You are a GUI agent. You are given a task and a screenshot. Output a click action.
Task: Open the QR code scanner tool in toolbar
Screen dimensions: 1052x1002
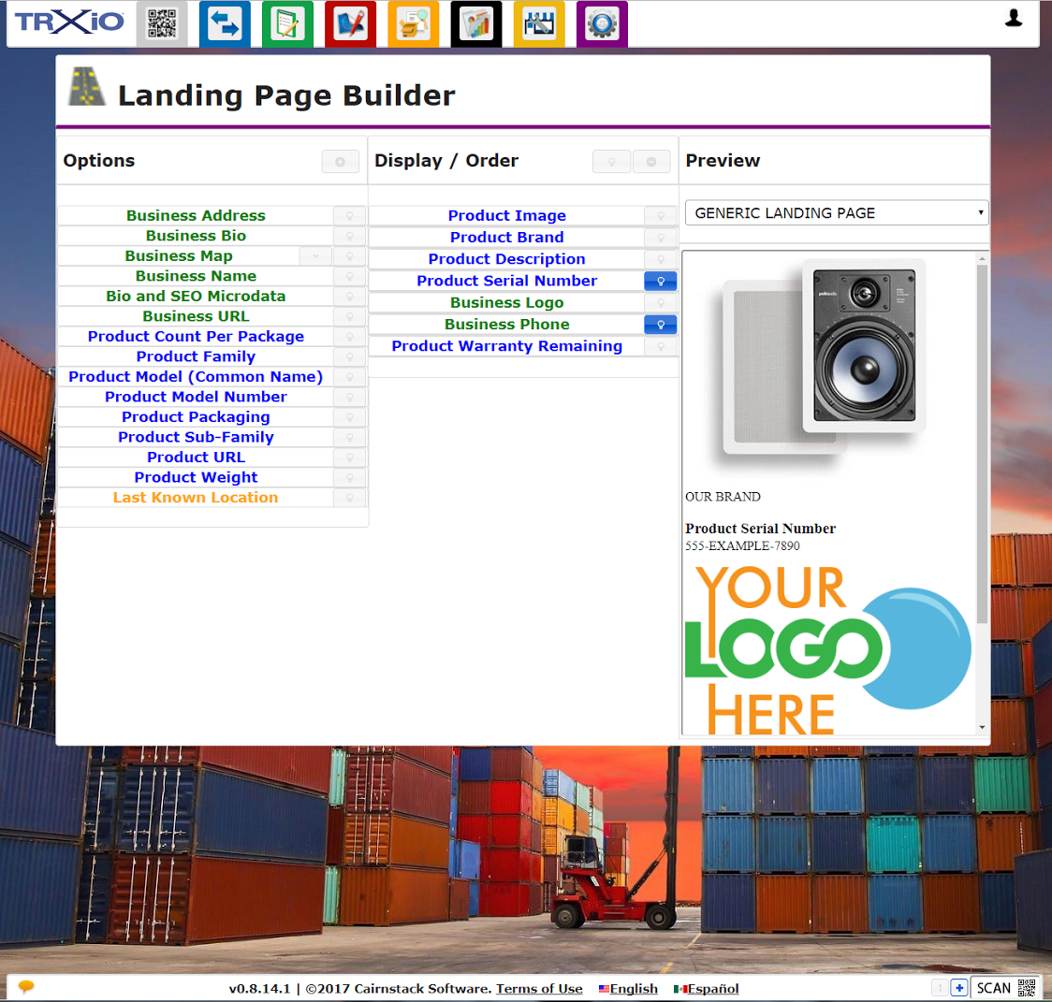coord(161,23)
